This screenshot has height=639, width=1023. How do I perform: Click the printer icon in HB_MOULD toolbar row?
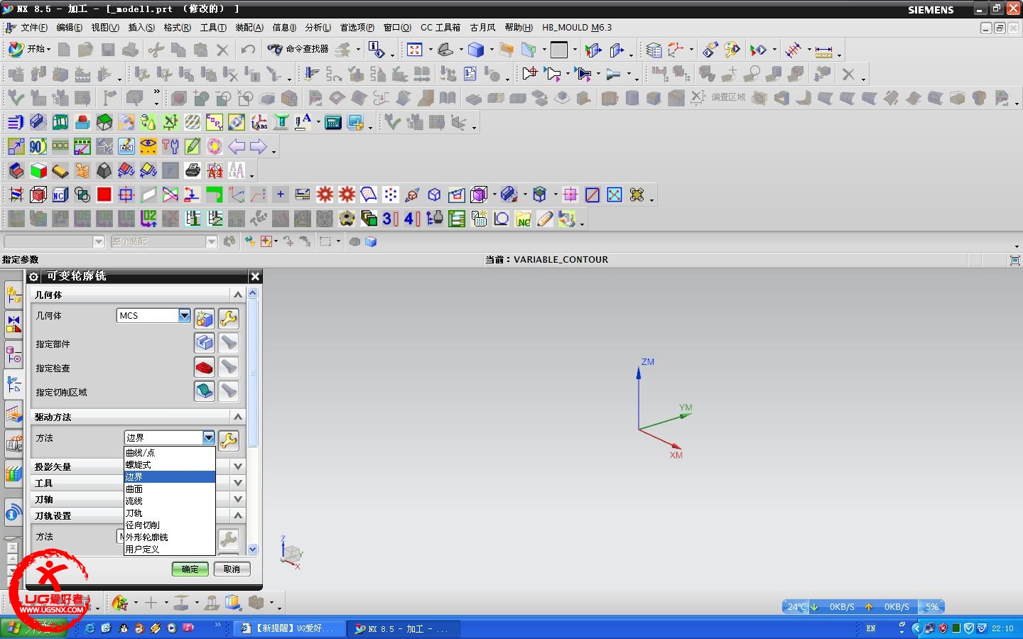pos(193,170)
